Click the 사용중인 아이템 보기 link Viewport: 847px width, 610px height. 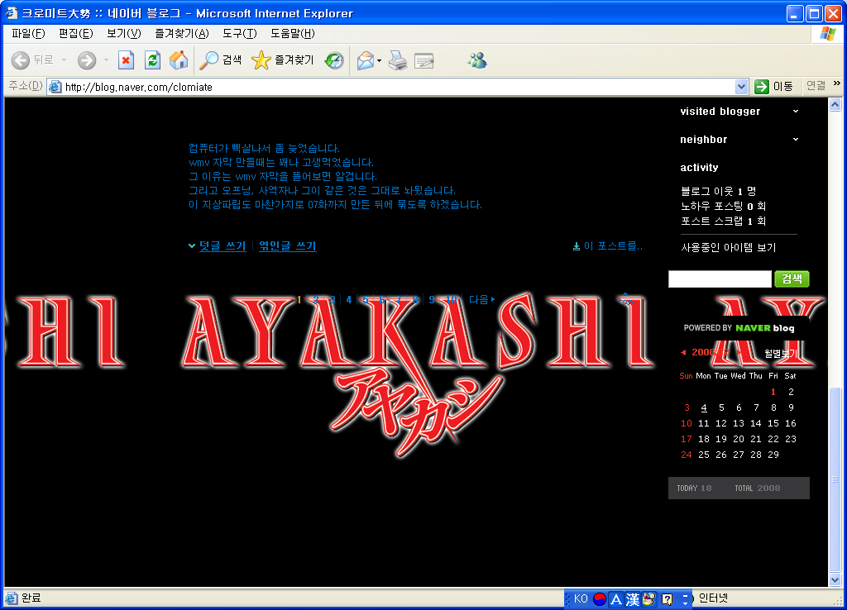[728, 247]
